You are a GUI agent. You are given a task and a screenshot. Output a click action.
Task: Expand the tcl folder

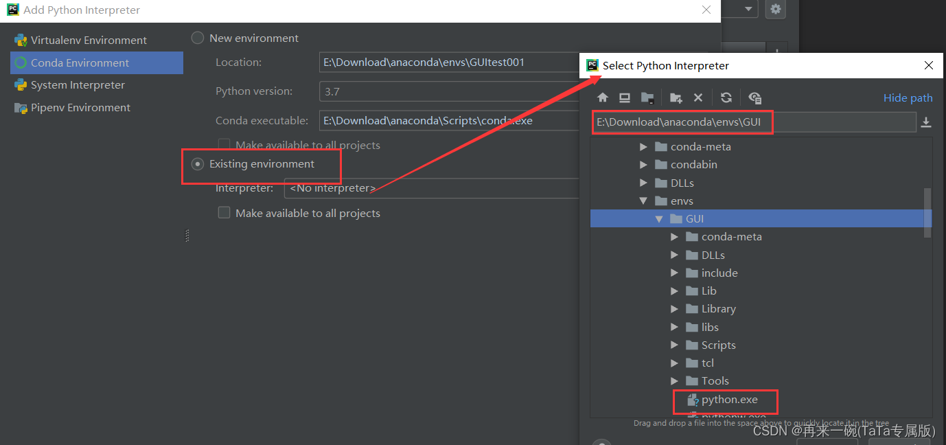pos(674,363)
